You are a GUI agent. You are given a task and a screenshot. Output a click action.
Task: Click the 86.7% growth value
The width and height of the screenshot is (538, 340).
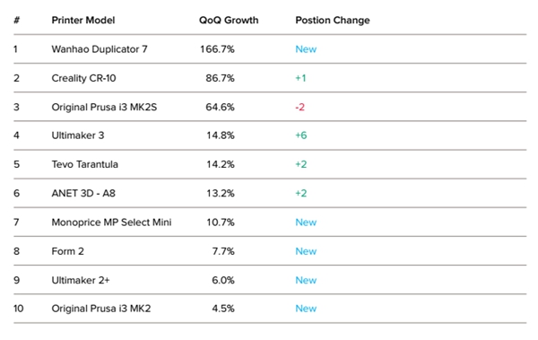click(x=220, y=78)
